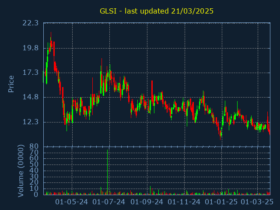Click the 01-07-24 date label
The image size is (280, 210).
click(x=109, y=202)
